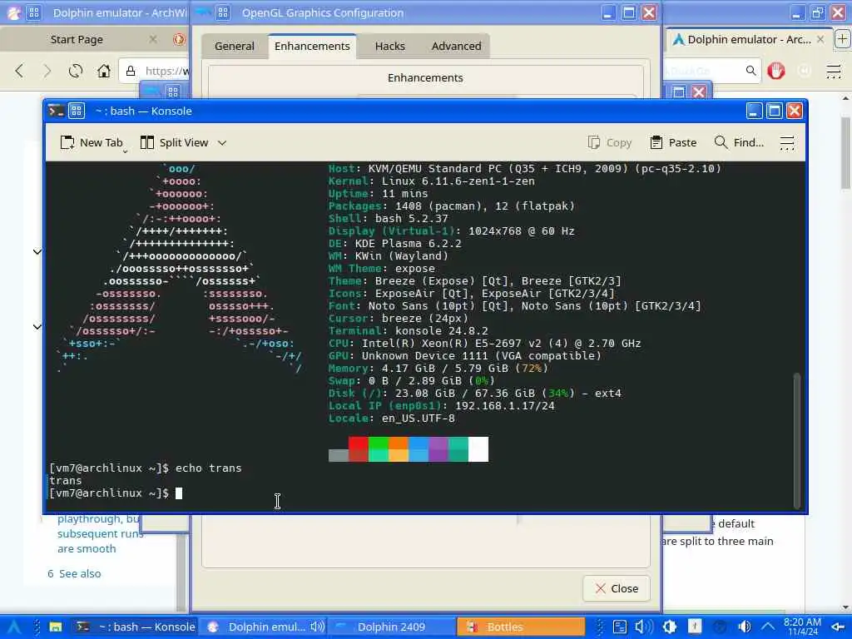Open the Hacks tab in OpenGL Configuration
Viewport: 852px width, 639px height.
pyautogui.click(x=389, y=47)
